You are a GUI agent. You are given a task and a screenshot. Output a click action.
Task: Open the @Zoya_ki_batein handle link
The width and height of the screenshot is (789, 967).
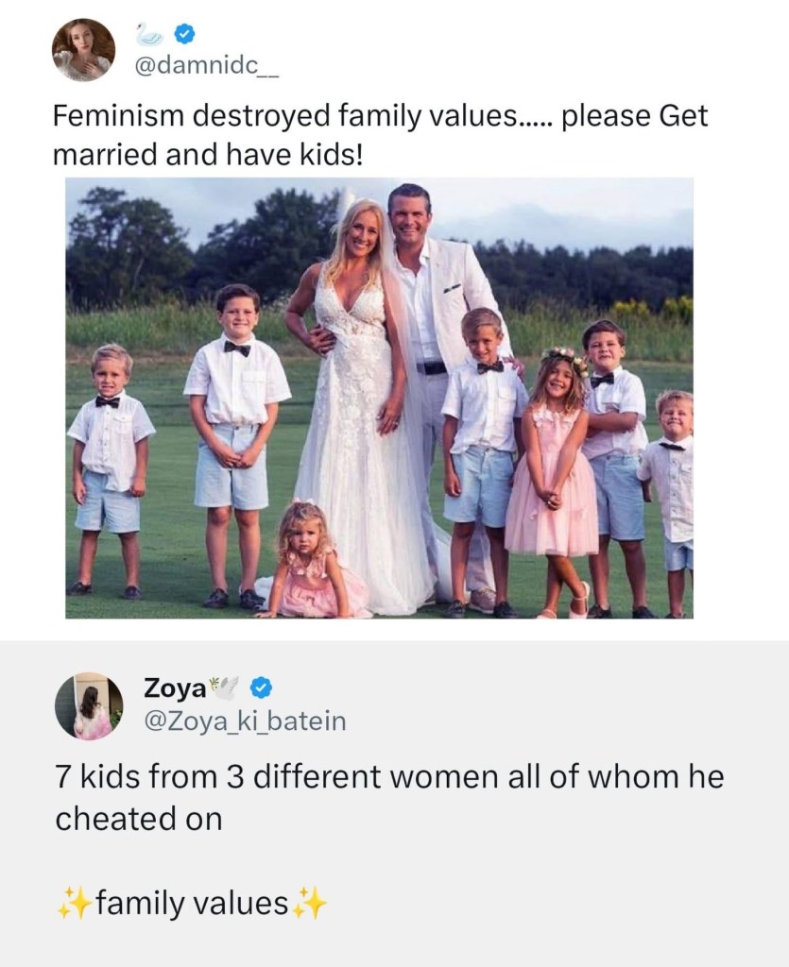click(245, 720)
